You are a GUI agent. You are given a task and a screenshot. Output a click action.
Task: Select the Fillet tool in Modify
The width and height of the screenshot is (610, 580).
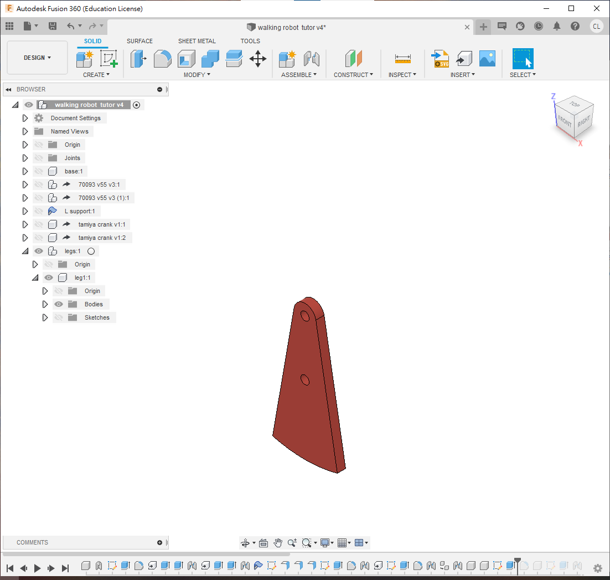coord(162,58)
